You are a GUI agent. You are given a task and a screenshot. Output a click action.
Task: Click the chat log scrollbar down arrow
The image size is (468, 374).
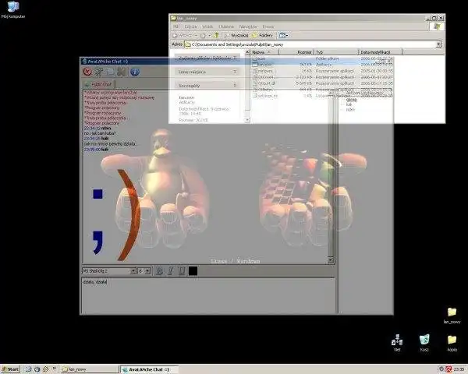pos(331,260)
